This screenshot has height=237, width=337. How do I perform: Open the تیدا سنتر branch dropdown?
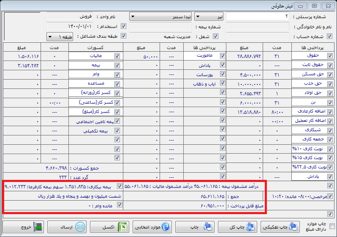pos(160,17)
